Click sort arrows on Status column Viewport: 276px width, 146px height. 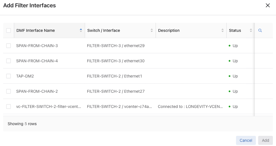(251, 30)
